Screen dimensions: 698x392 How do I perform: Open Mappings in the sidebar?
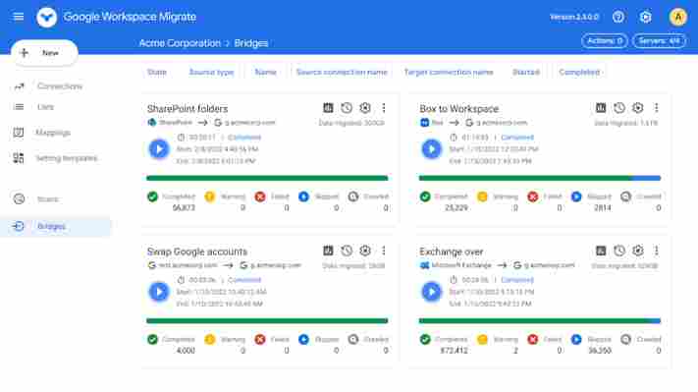tap(53, 133)
